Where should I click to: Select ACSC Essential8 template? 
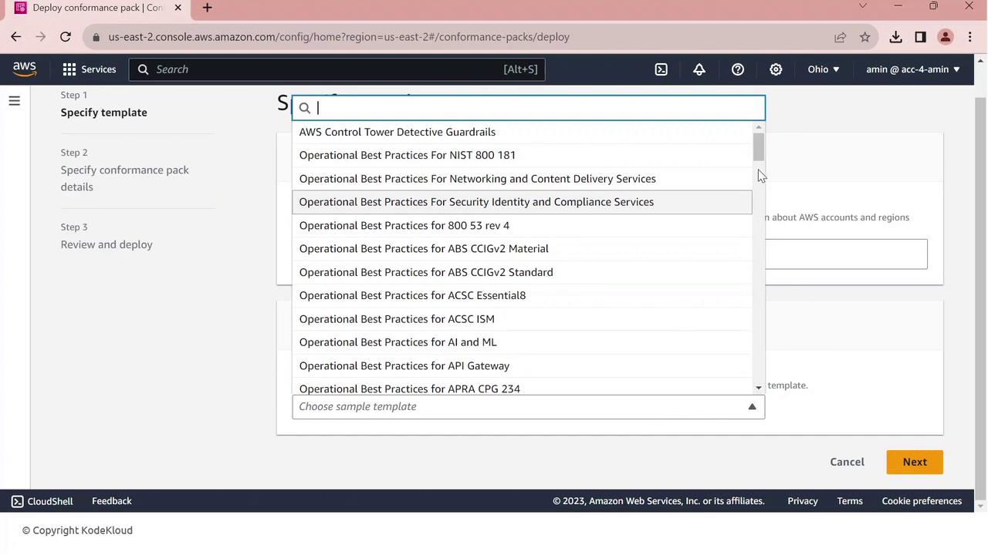tap(522, 295)
